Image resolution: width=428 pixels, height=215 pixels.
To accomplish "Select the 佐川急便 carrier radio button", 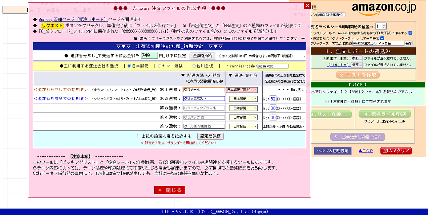I will coord(194,66).
